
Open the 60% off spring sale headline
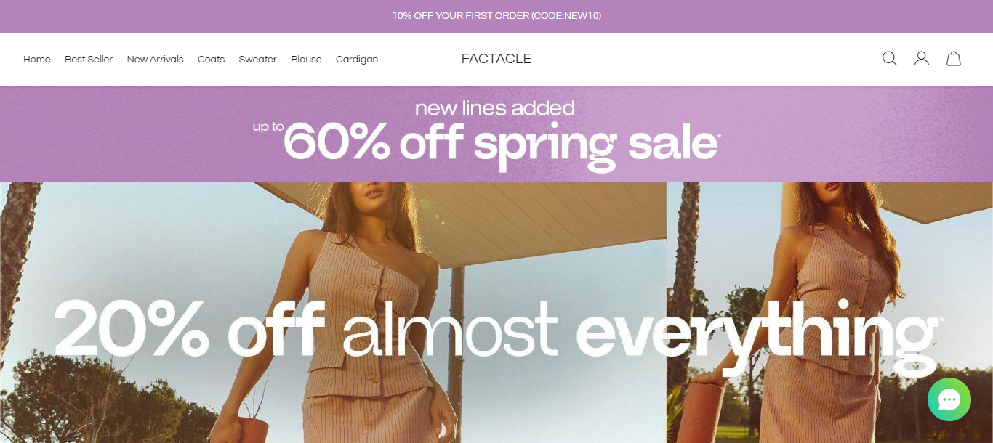[x=501, y=145]
